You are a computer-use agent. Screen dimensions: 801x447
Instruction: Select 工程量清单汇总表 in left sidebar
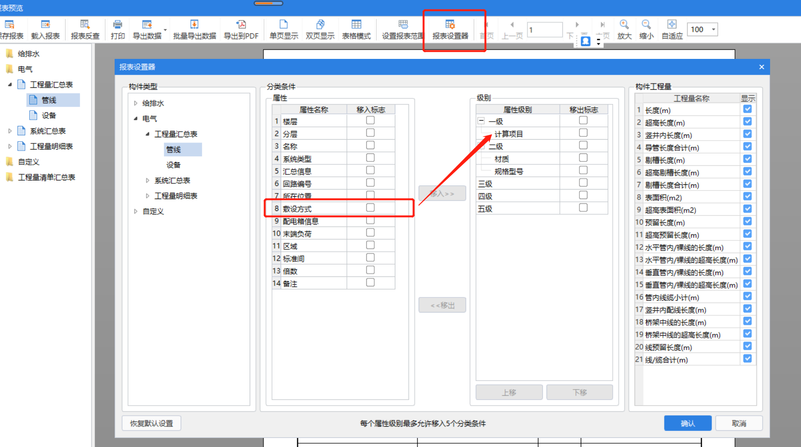tap(47, 177)
